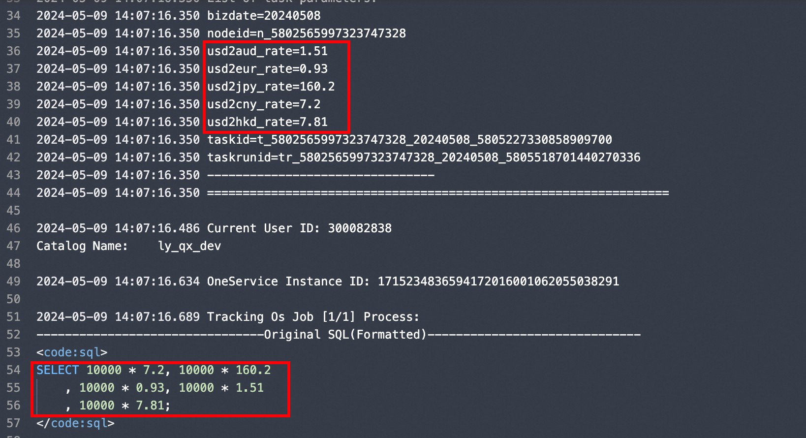806x438 pixels.
Task: Click the SELECT keyword in the SQL
Action: 58,370
